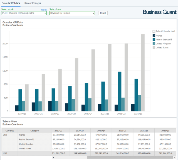The width and height of the screenshot is (178, 160).
Task: Open the Recent Changes tab
Action: [33, 3]
